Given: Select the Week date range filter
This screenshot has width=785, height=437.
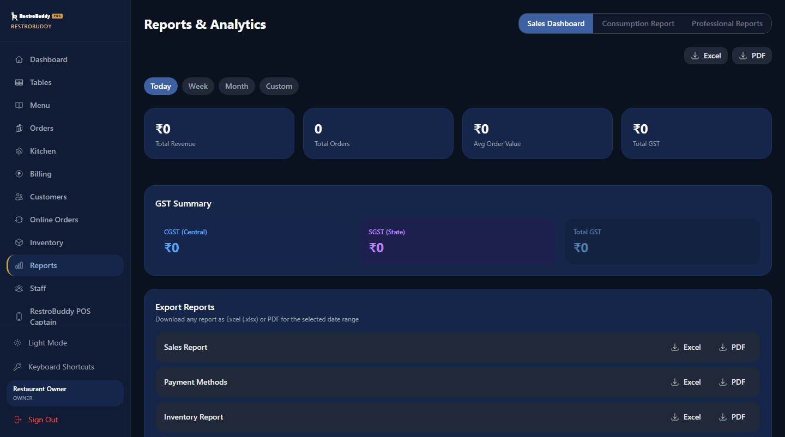Looking at the screenshot, I should pyautogui.click(x=198, y=86).
